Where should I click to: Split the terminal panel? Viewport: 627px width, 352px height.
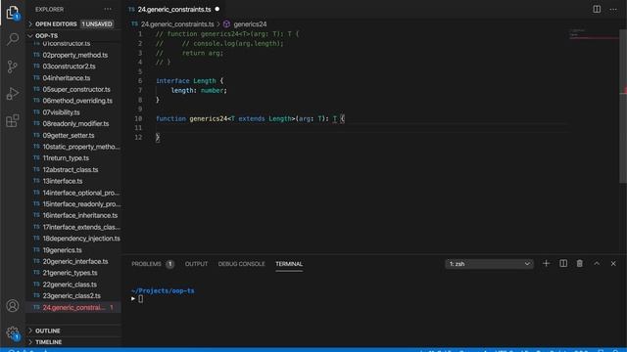click(x=563, y=263)
